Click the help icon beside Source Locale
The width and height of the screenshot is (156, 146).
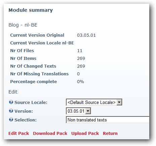11,102
